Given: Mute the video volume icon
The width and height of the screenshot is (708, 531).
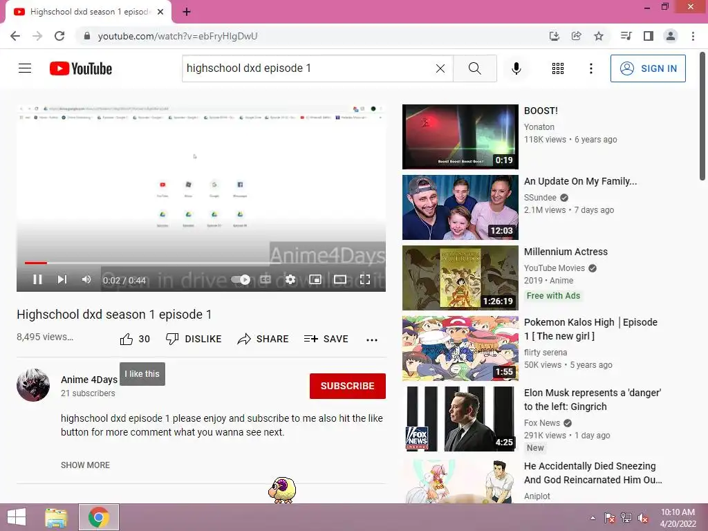Looking at the screenshot, I should tap(86, 279).
